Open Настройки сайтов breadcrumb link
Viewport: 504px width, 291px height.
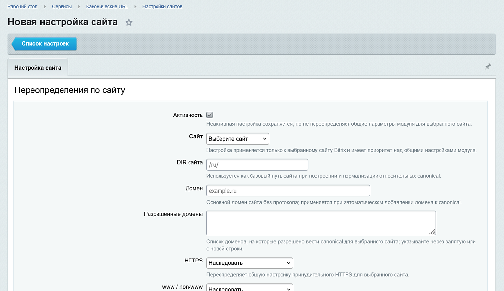tap(162, 7)
